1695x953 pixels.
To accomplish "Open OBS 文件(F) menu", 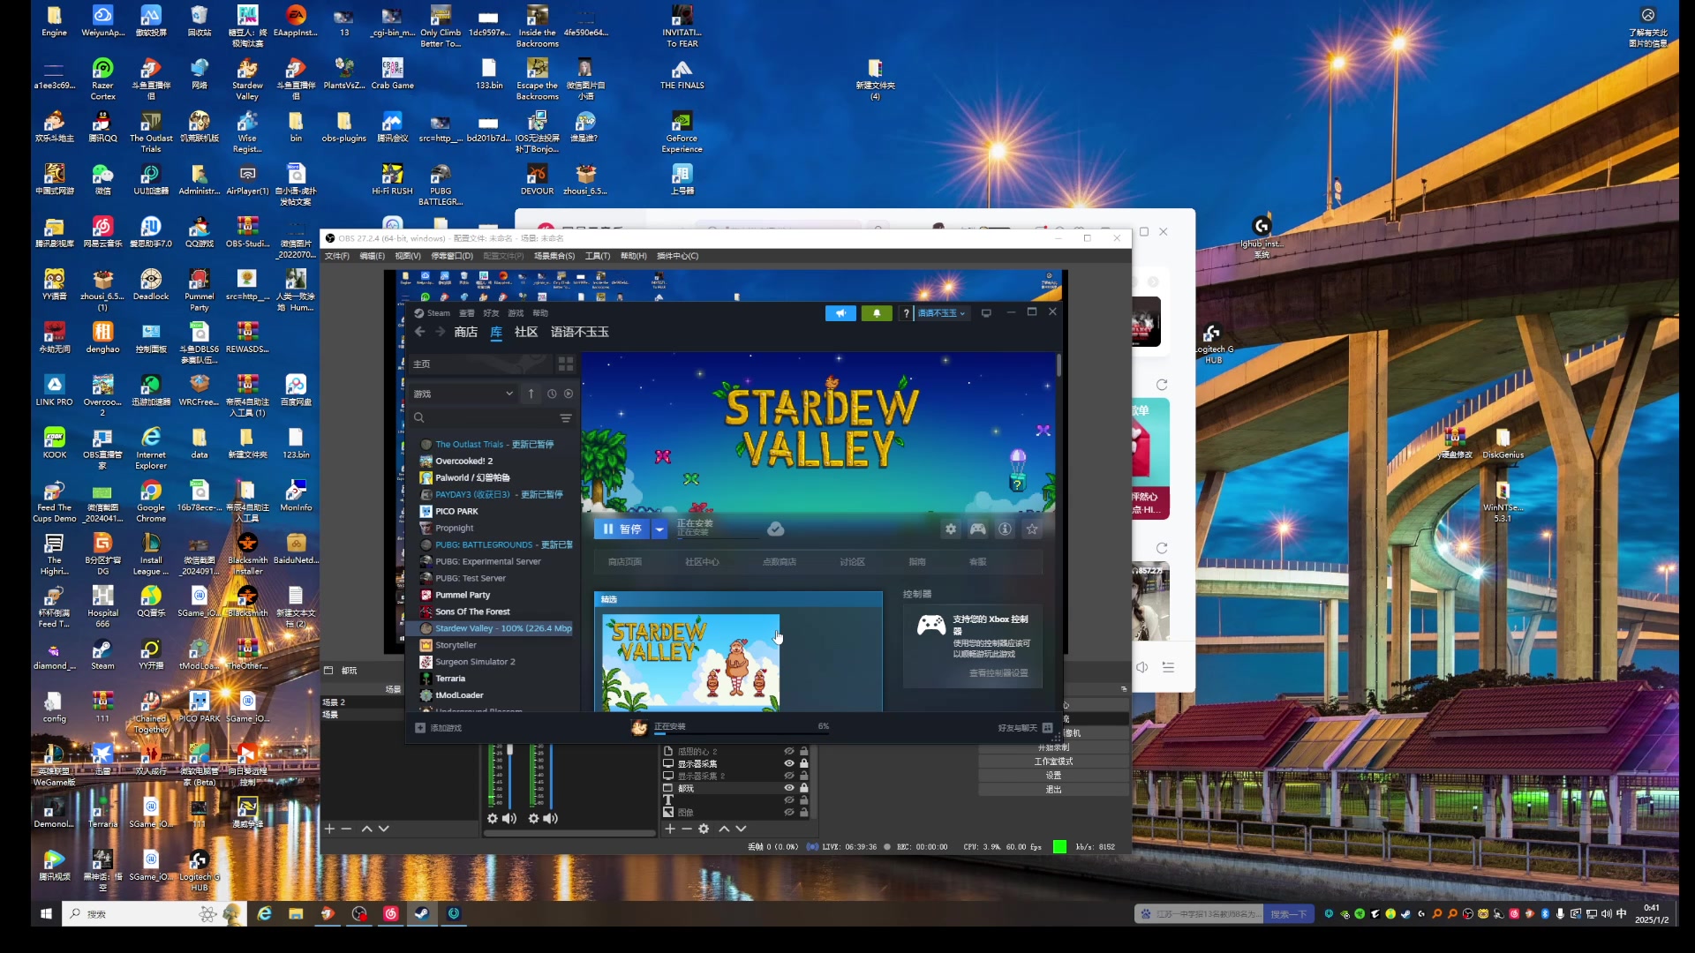I will tap(336, 256).
